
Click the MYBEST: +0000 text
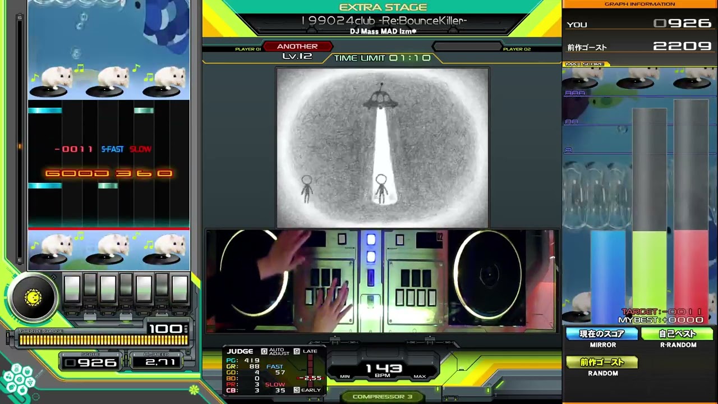tap(661, 320)
